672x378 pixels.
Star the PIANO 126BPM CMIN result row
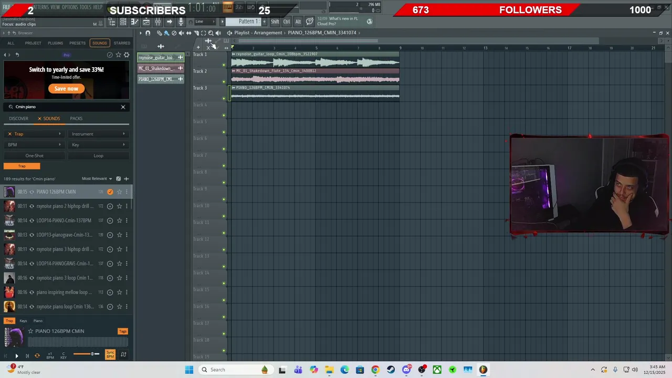tap(119, 192)
